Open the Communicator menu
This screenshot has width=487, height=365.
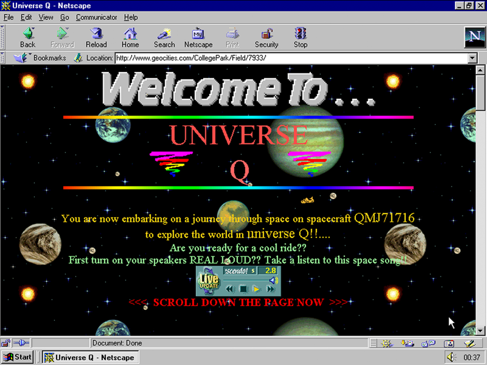tap(96, 18)
